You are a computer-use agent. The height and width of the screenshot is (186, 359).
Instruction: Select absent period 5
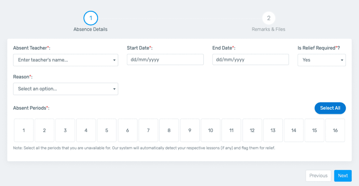[107, 130]
